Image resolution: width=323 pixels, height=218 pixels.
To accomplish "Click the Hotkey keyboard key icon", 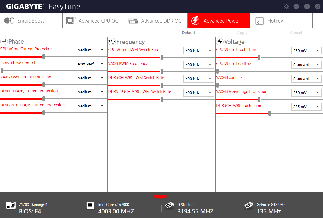I will 259,21.
